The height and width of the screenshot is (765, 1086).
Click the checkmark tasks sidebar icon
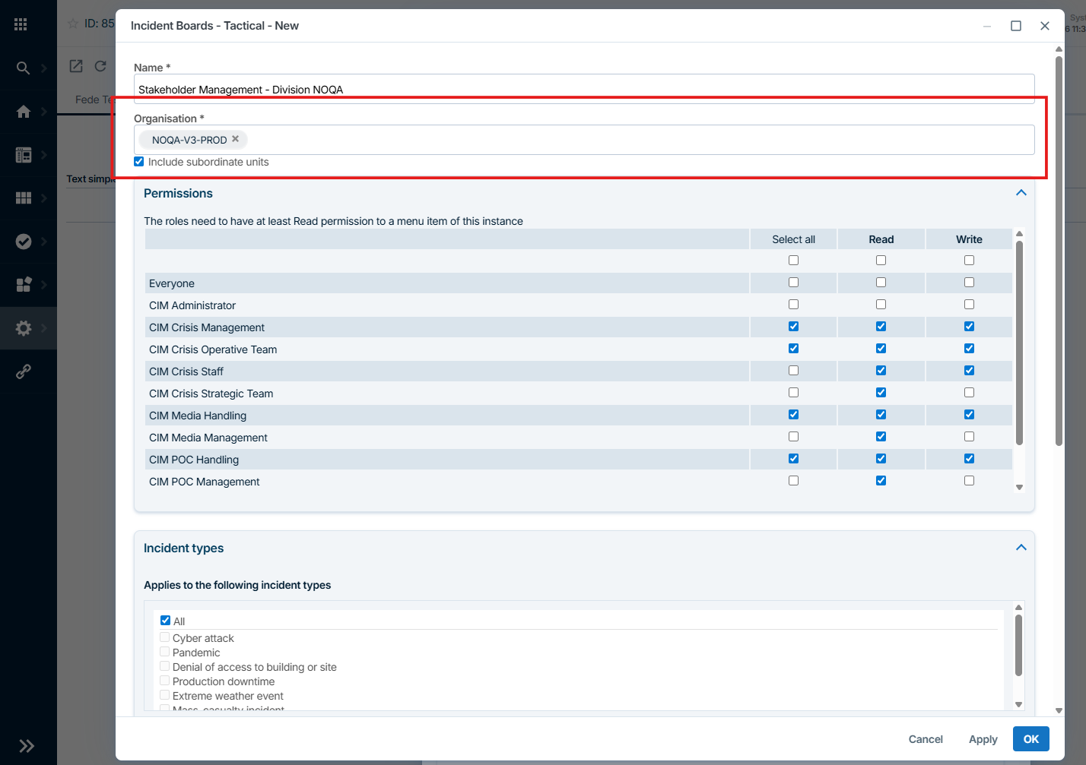(24, 242)
